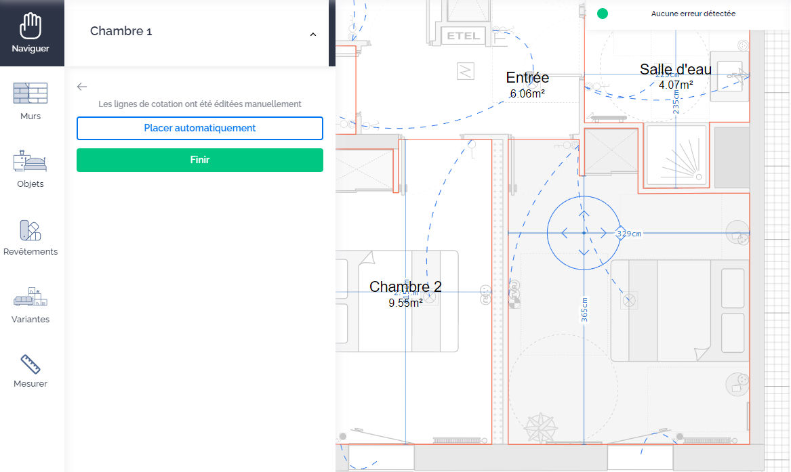Screen dimensions: 791x472
Task: Click the 6.06m² area text
Action: [527, 93]
